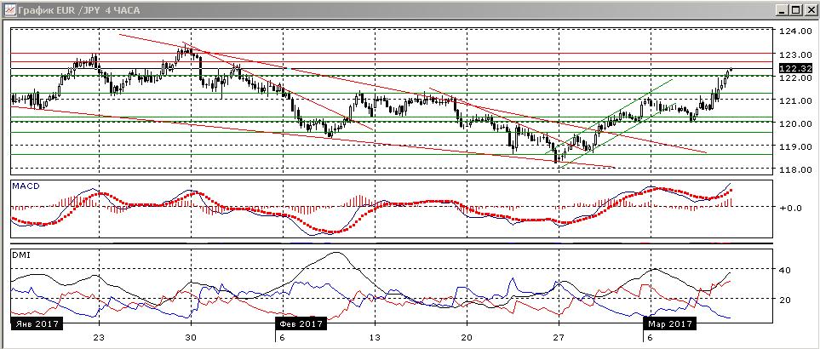Close the EUR/JPY chart window
Image resolution: width=820 pixels, height=349 pixels.
810,10
